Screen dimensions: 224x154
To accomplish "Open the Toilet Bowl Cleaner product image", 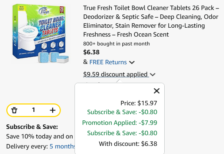I will click(42, 33).
